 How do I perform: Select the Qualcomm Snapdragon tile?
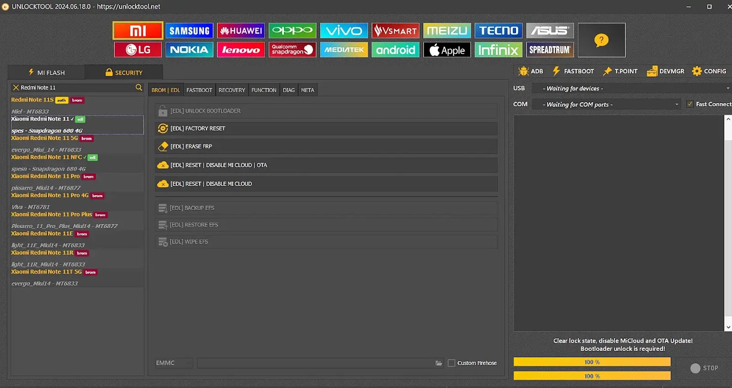[292, 49]
